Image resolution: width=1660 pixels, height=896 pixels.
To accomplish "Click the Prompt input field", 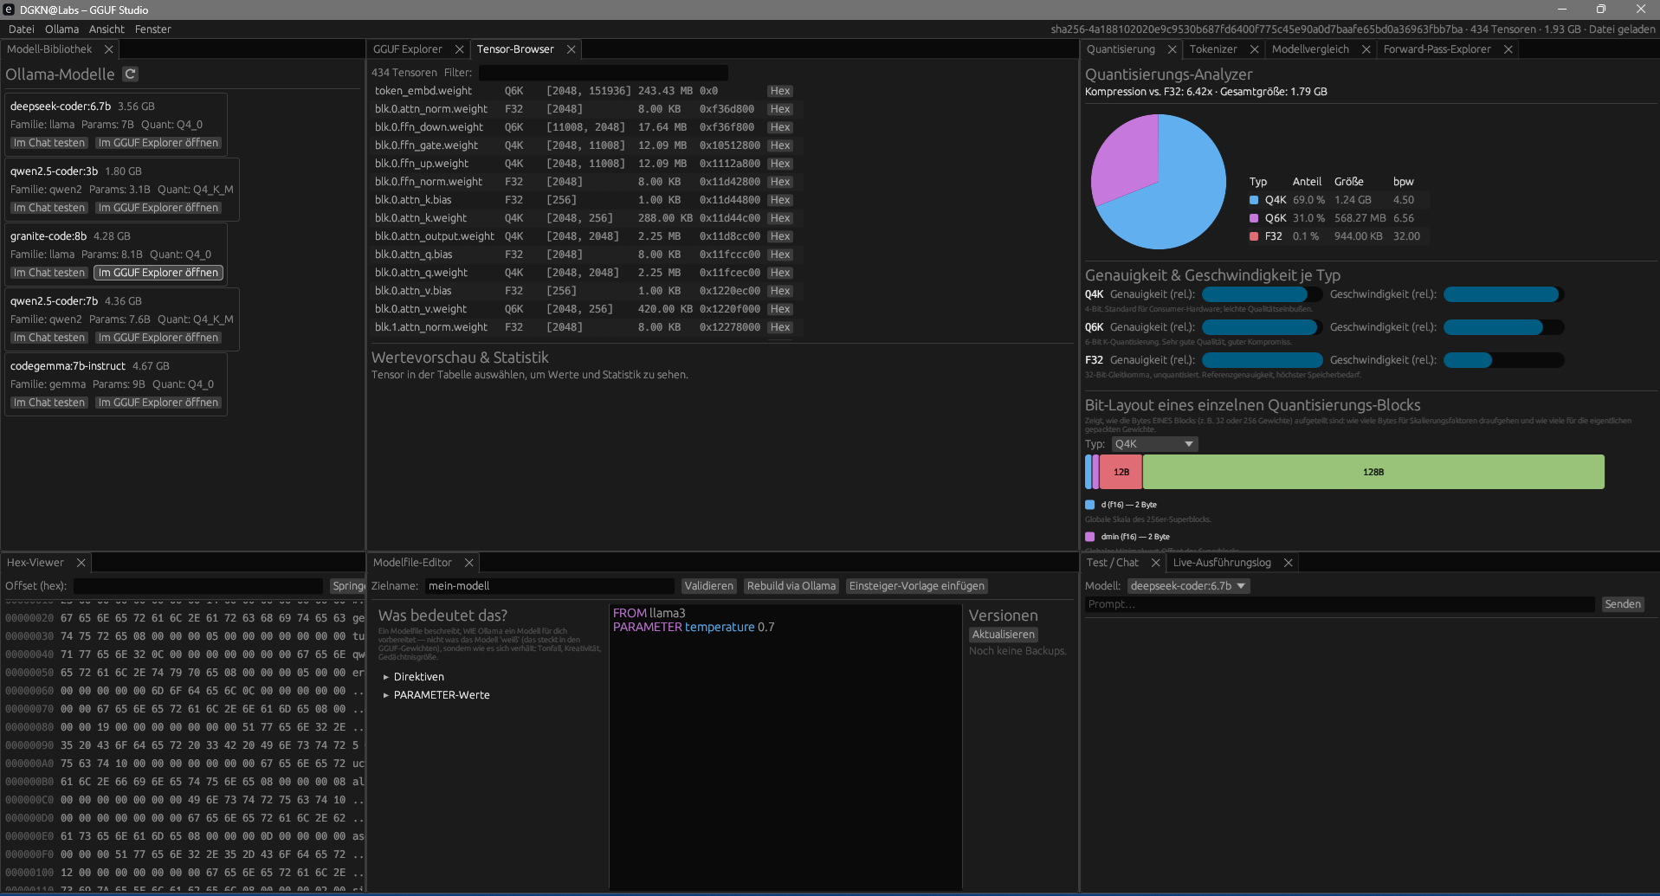I will click(1340, 604).
